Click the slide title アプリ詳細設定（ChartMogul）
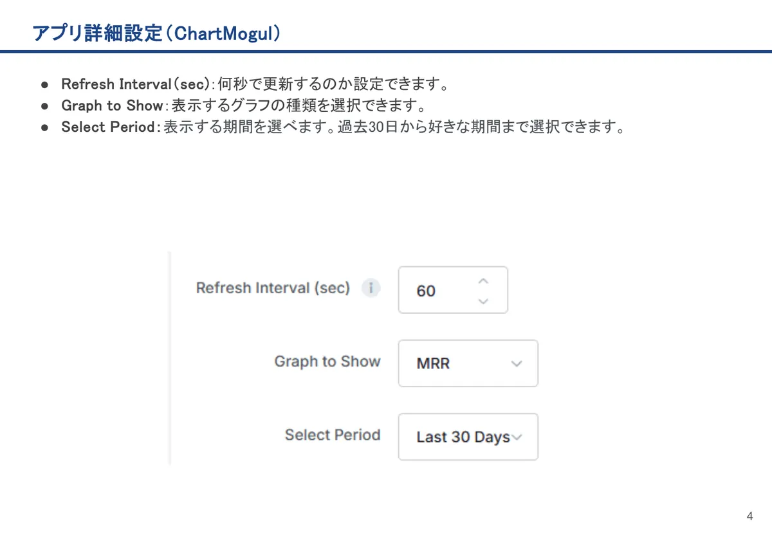 pyautogui.click(x=157, y=34)
